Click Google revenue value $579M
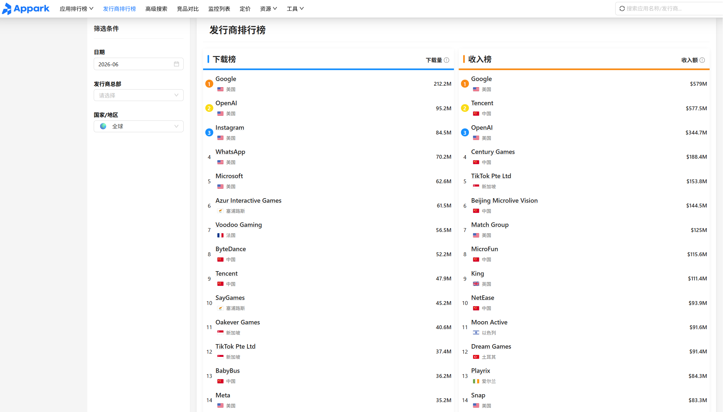The image size is (723, 412). pyautogui.click(x=698, y=84)
